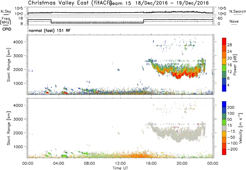Pick the Velocity colorbar segment between 15 and 50
Image resolution: width=246 pixels, height=170 pixels.
click(x=224, y=122)
